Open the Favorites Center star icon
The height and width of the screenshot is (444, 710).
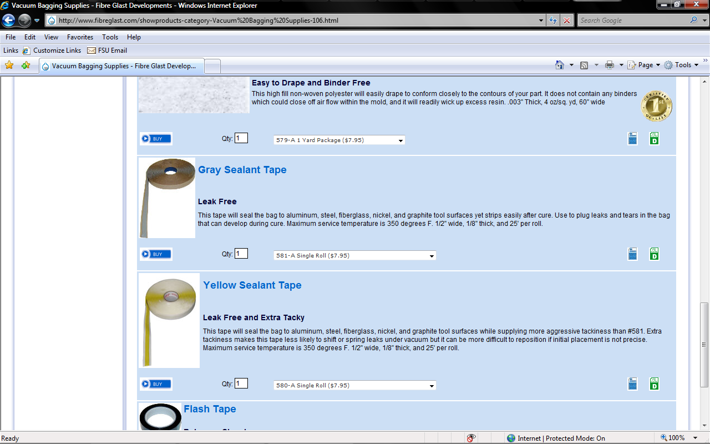point(9,65)
